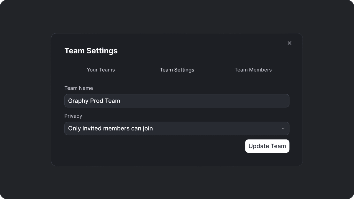Save changes with Update Team

click(267, 146)
